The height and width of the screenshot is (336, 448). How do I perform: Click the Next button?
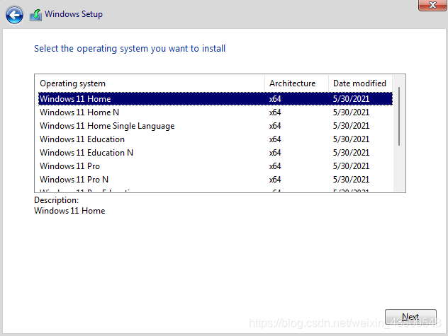(x=410, y=317)
